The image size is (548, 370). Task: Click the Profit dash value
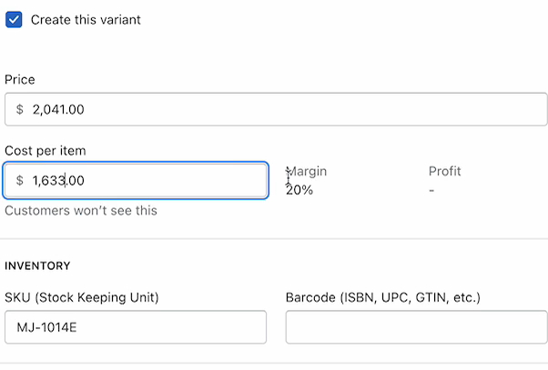pos(431,191)
